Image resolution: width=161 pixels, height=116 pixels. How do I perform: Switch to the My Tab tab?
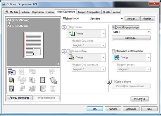(x=12, y=12)
